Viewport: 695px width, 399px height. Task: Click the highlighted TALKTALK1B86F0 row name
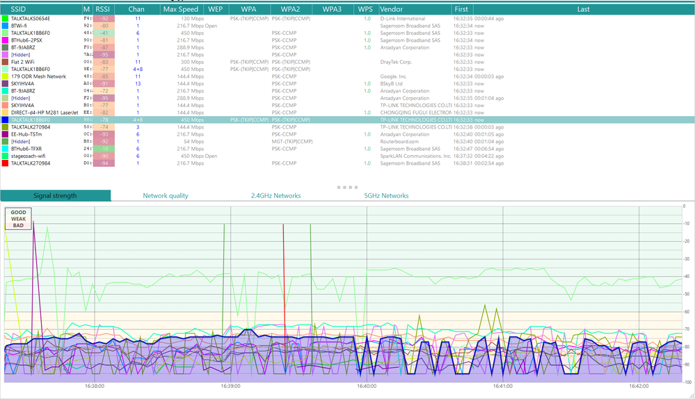31,120
